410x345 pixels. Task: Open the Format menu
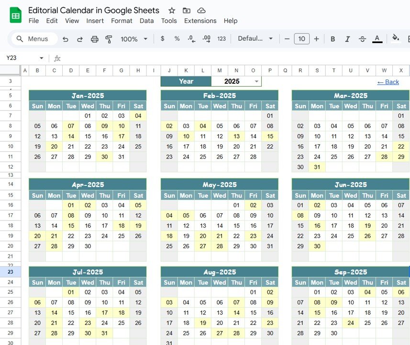pos(122,21)
